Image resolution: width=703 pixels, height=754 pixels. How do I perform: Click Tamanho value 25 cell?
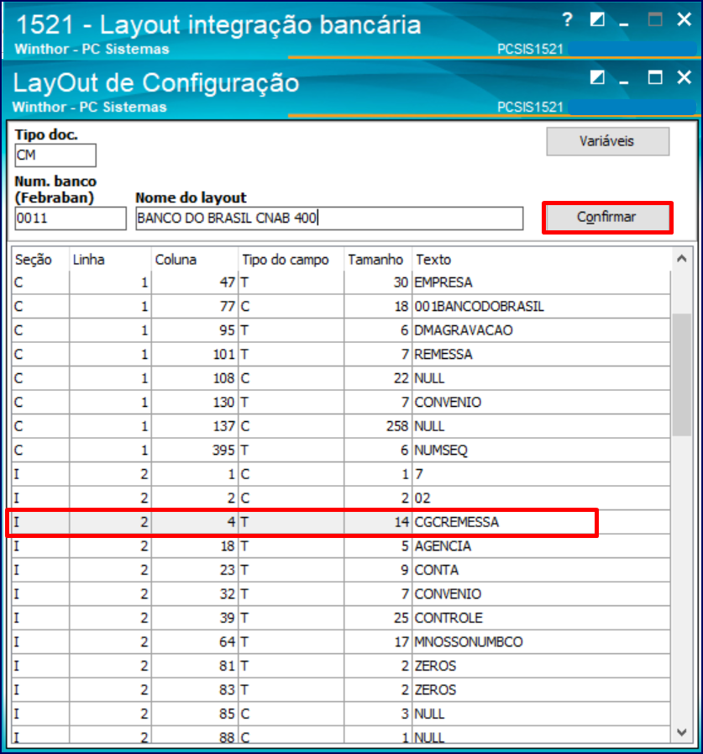click(378, 618)
